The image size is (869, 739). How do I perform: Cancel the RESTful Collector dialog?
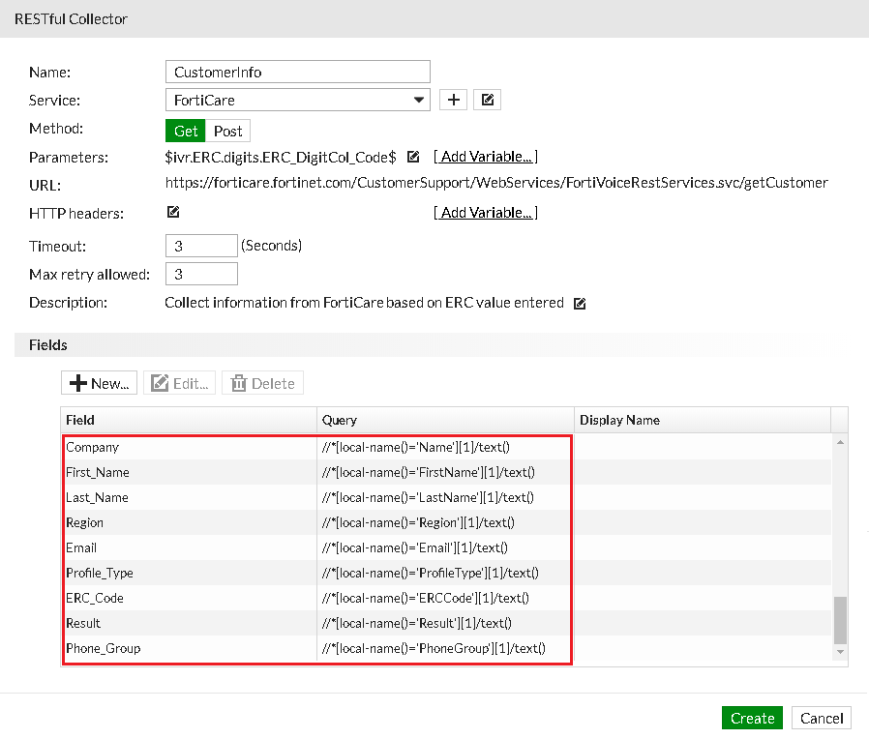pyautogui.click(x=822, y=718)
